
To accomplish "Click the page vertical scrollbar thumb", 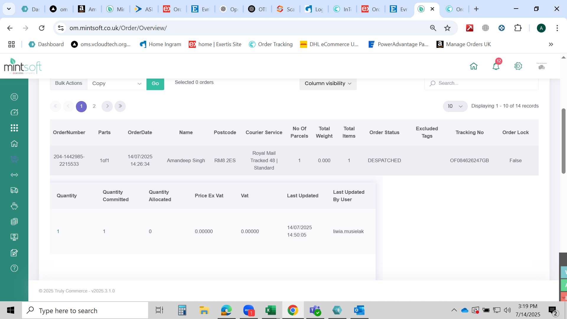I will point(563,141).
